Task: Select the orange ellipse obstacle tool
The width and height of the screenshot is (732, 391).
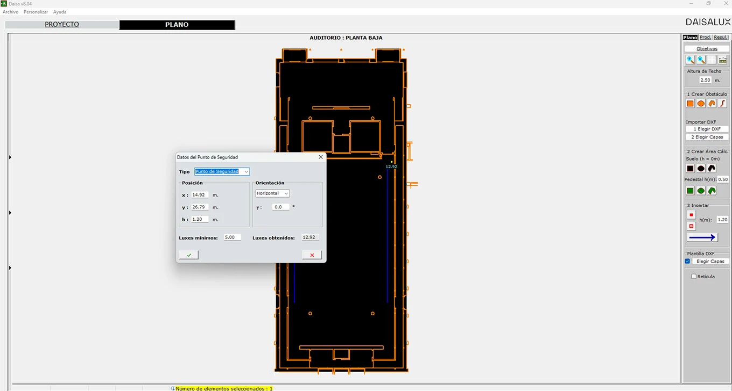Action: click(701, 104)
